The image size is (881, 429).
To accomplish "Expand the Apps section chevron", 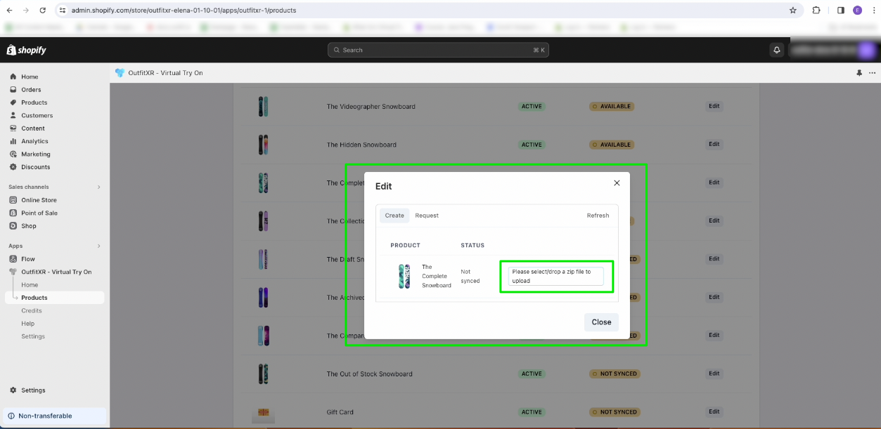I will [98, 246].
